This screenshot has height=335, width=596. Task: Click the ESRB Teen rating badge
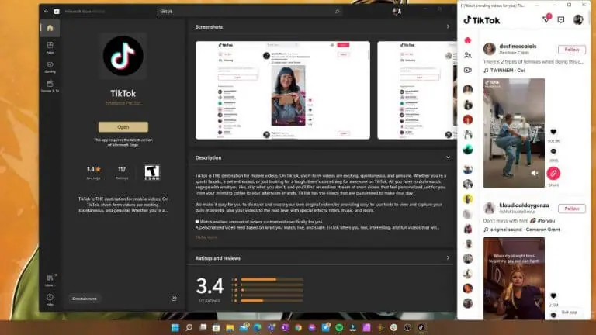(151, 172)
